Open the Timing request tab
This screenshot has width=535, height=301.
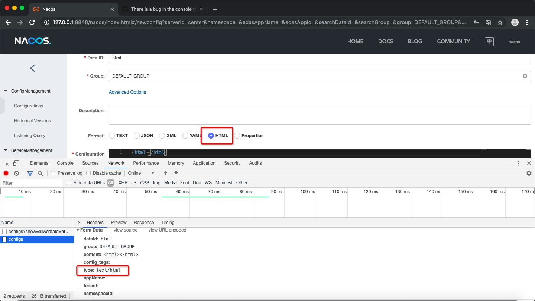(x=168, y=223)
